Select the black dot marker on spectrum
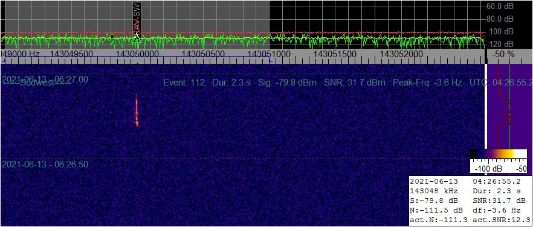533x227 pixels. [x=112, y=36]
